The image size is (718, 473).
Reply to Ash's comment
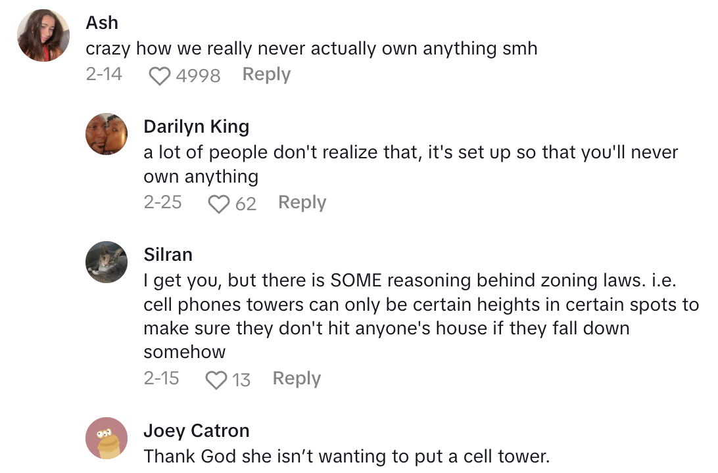tap(266, 75)
